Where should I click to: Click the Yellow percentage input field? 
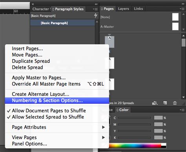(x=159, y=131)
